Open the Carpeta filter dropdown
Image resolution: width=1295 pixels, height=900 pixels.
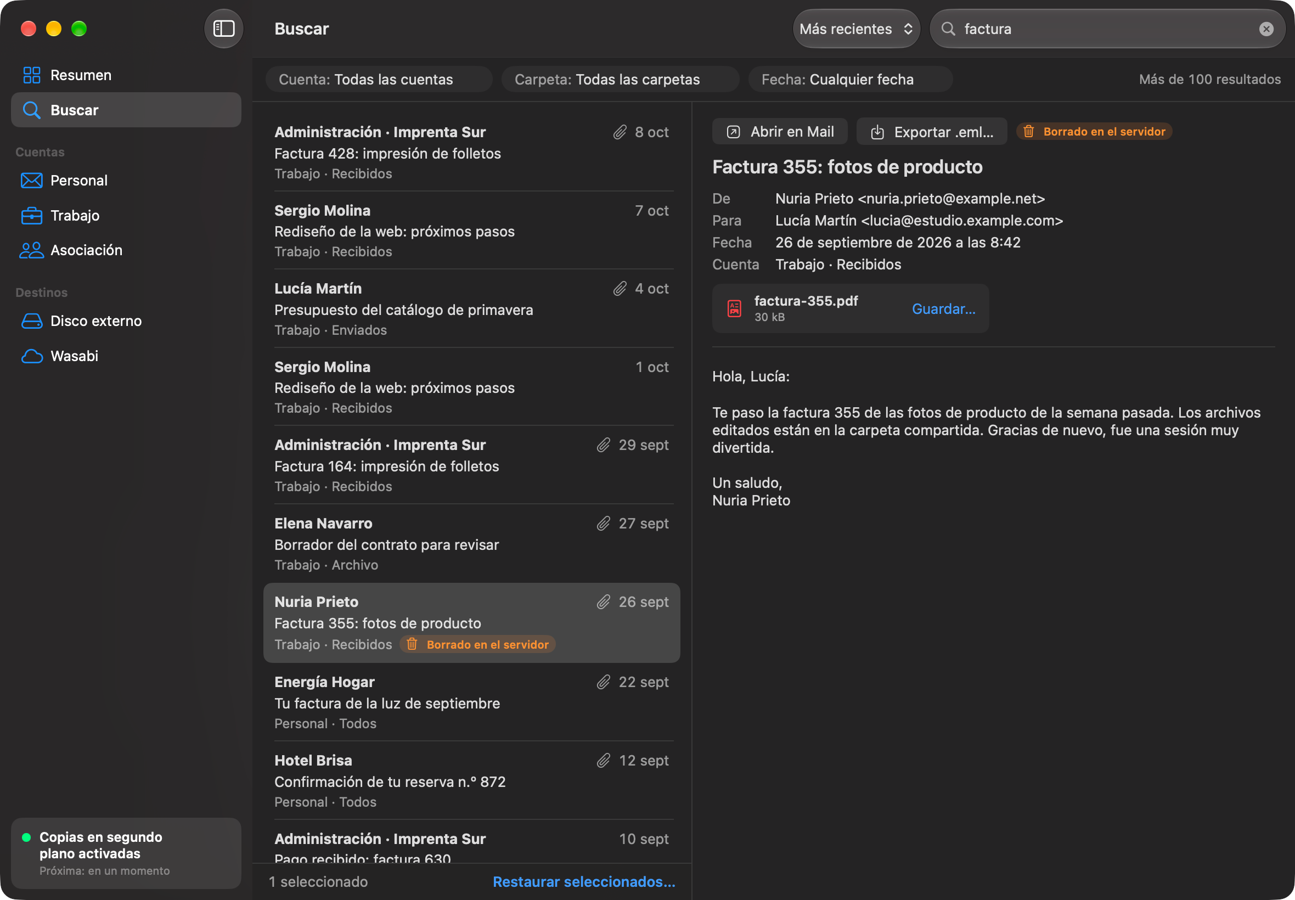620,80
